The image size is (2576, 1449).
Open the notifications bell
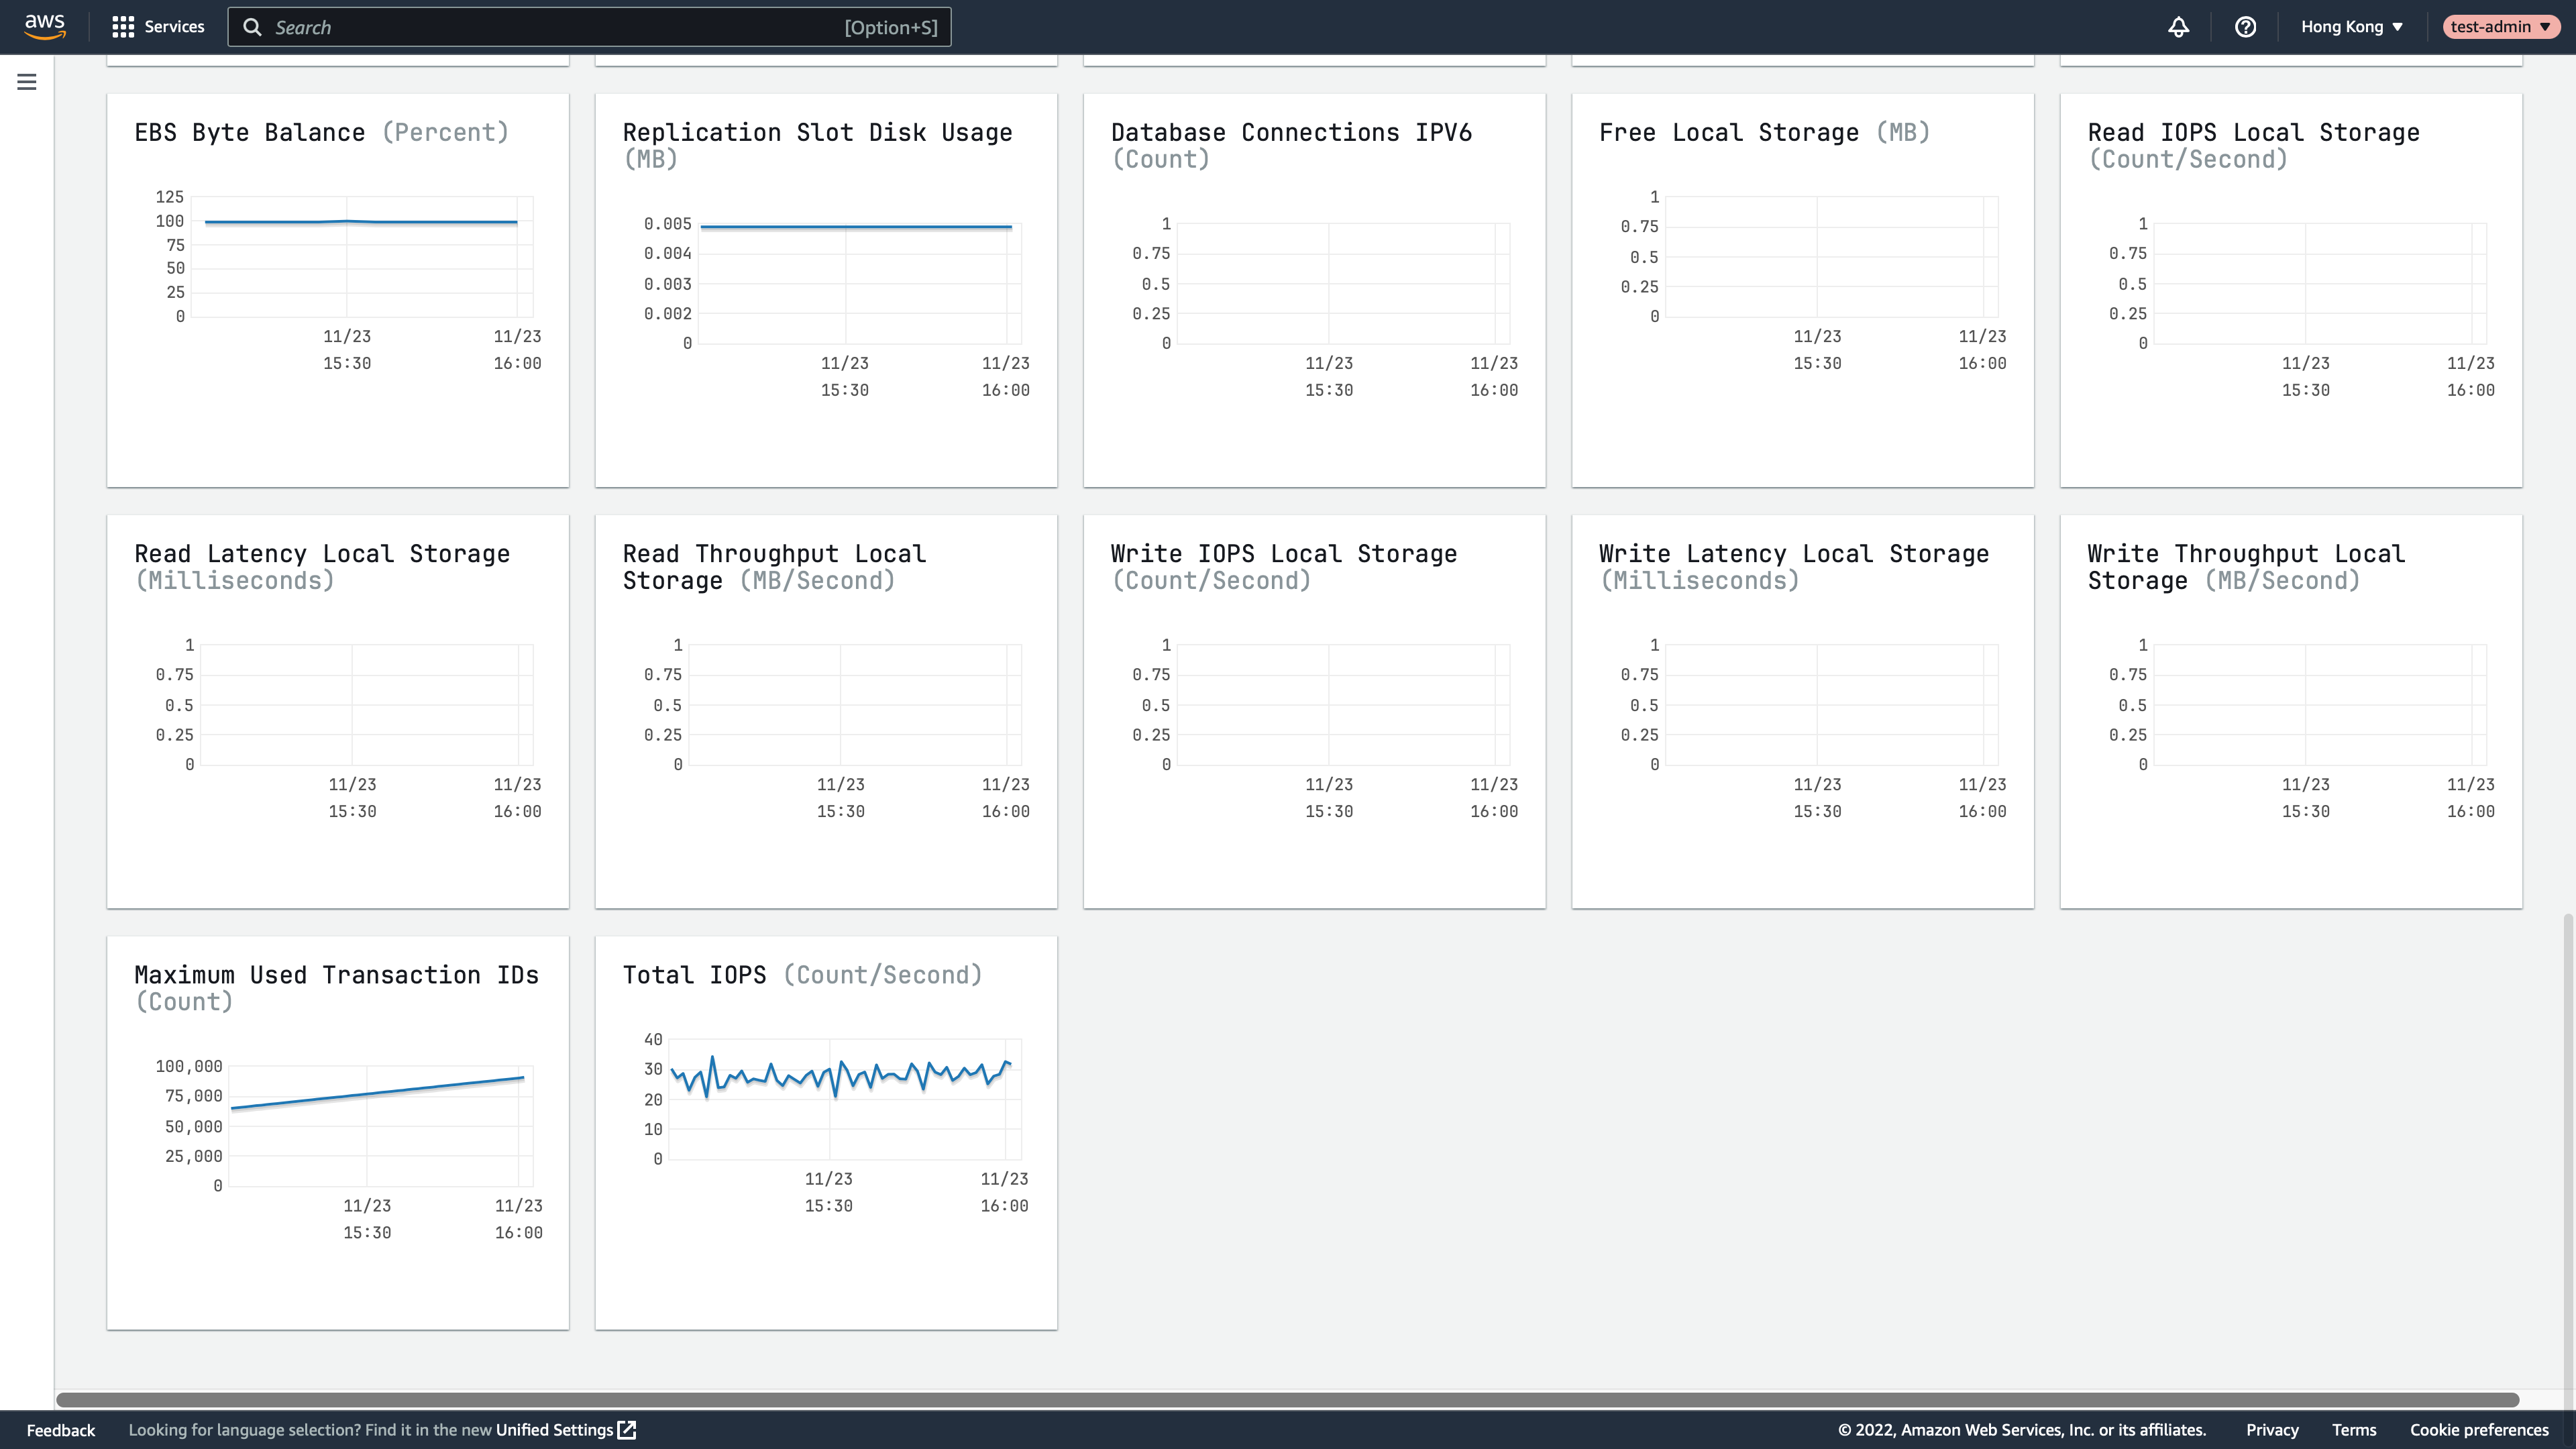click(x=2178, y=27)
